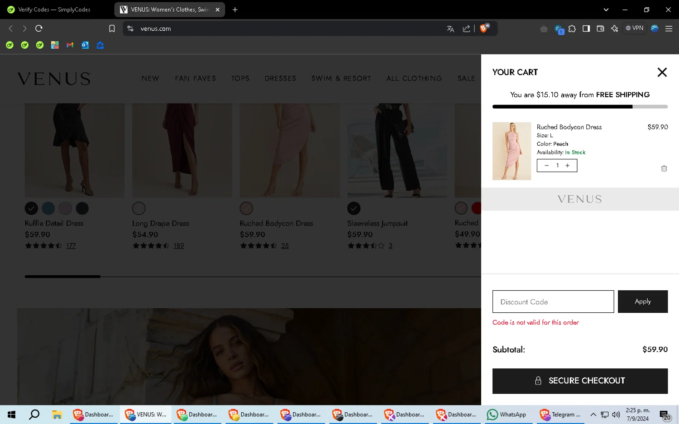
Task: Click the Discount Code input field
Action: click(553, 302)
